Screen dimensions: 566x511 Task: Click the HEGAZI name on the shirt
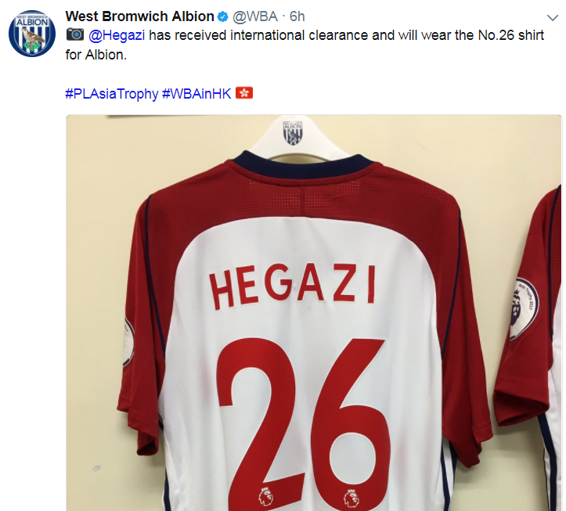[293, 287]
